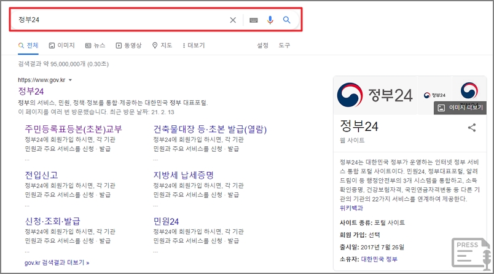Open the 더보기 menu
494x274 pixels.
(x=194, y=45)
